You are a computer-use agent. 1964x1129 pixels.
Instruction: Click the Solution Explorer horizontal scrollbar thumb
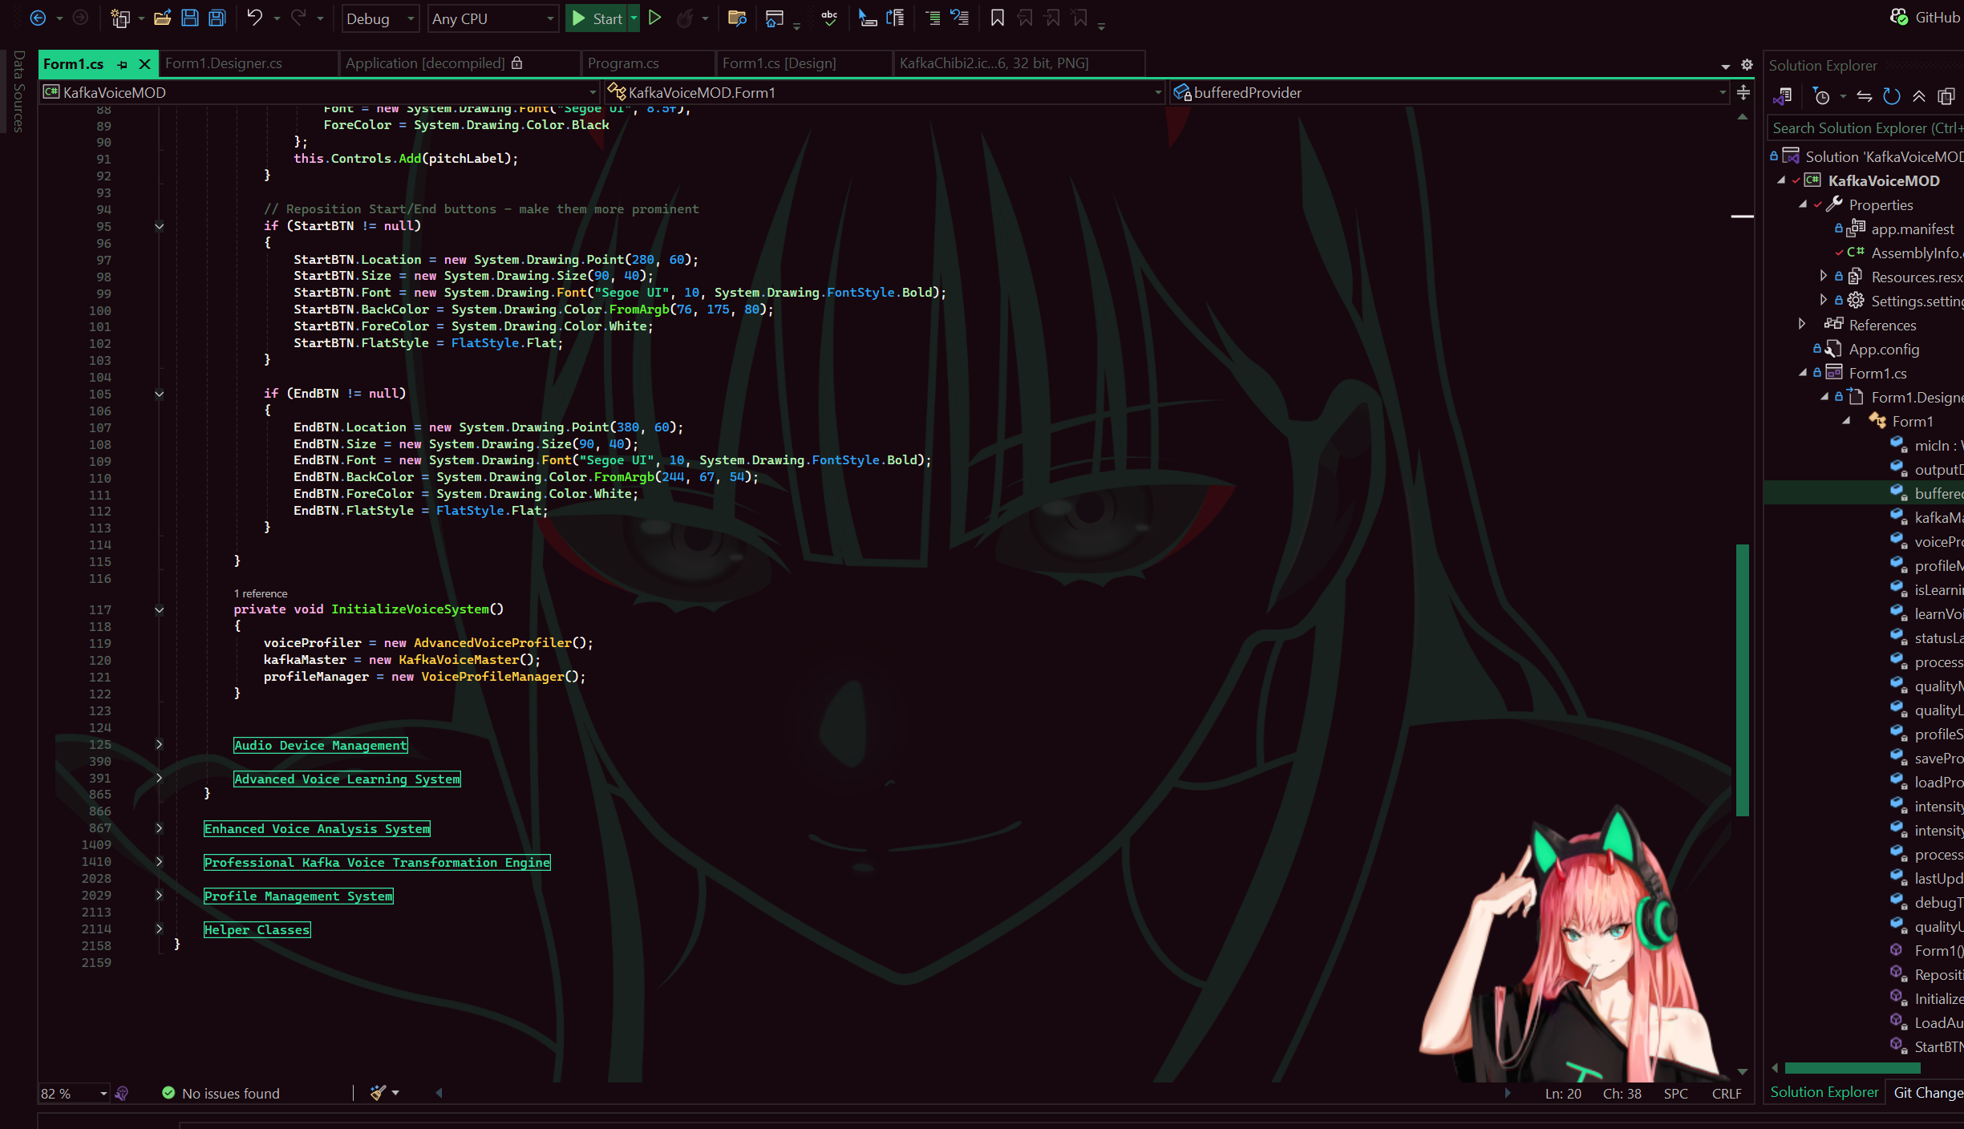(x=1853, y=1068)
